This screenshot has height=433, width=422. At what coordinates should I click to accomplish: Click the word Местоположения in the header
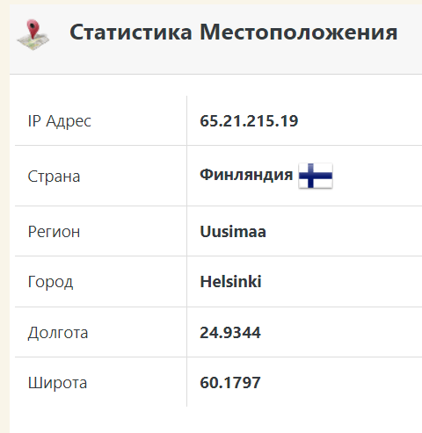299,32
